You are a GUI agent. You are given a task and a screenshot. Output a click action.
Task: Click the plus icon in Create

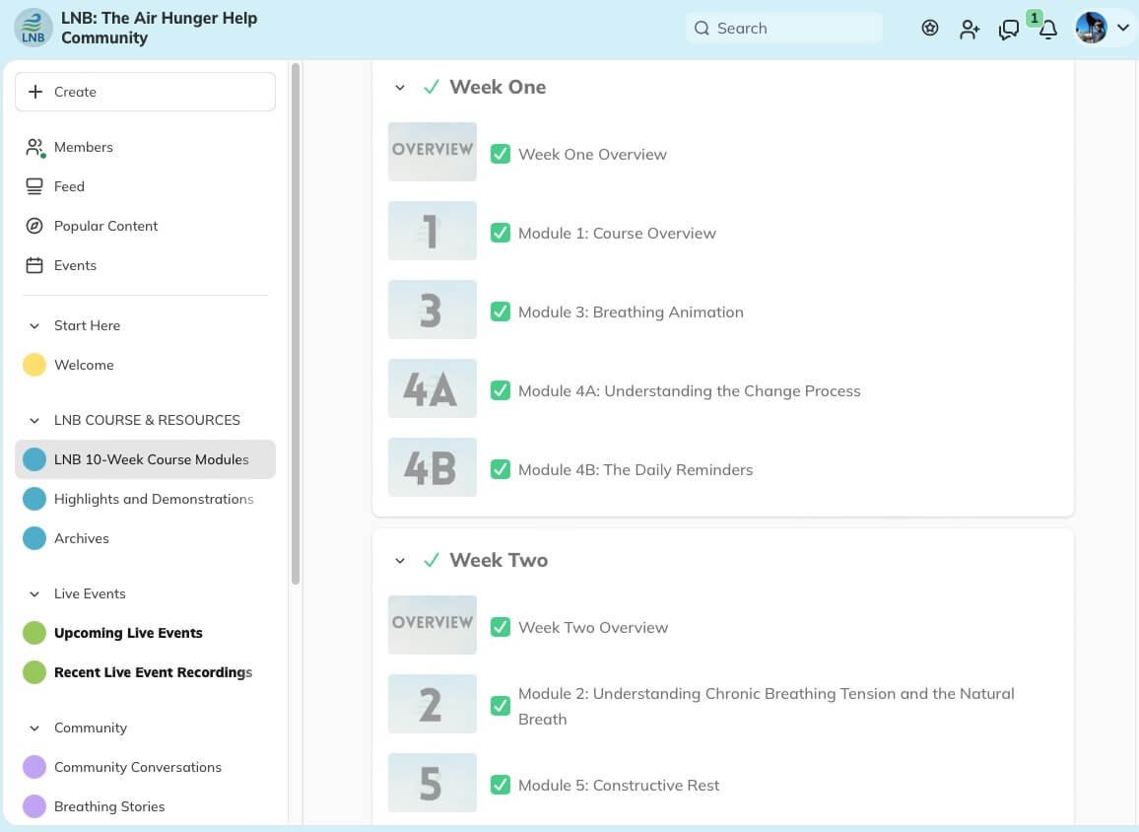coord(34,92)
